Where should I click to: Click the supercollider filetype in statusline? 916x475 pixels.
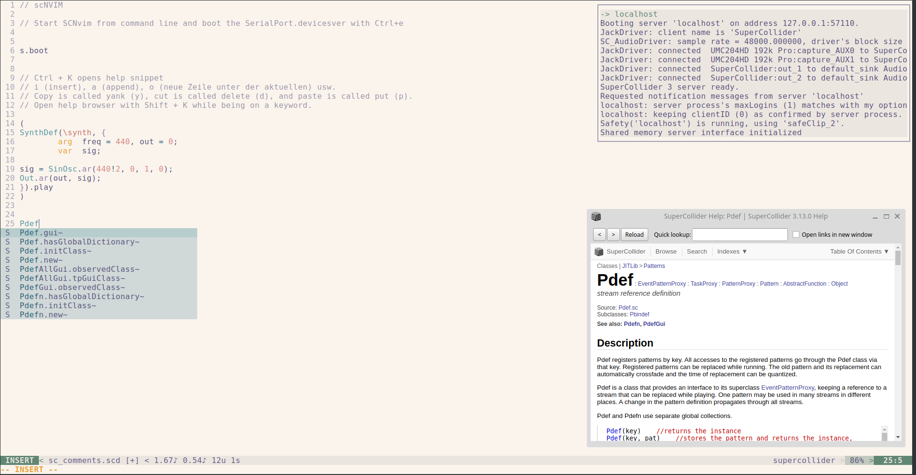tap(804, 460)
